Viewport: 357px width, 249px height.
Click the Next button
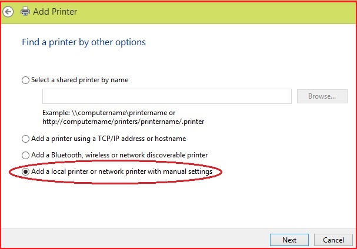[x=289, y=240]
